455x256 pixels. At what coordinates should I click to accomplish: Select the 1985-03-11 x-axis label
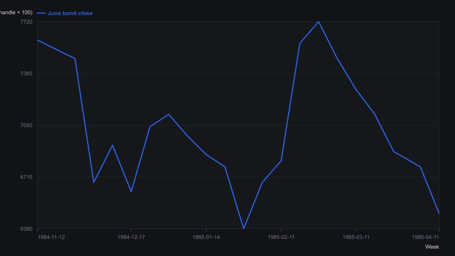(x=356, y=237)
